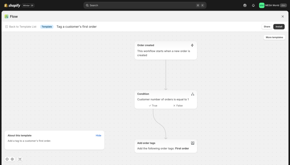The image size is (290, 165).
Task: Click the trigger lightning bolt icon
Action: pyautogui.click(x=192, y=45)
